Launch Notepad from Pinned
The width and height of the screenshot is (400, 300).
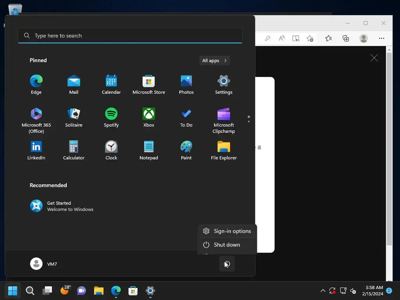pyautogui.click(x=149, y=150)
